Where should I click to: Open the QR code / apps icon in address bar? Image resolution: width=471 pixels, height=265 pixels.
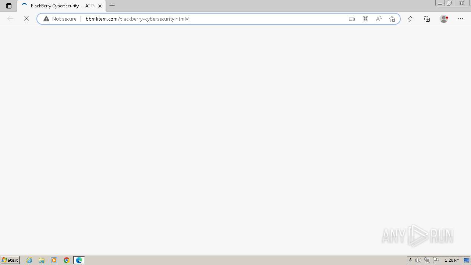[x=365, y=19]
